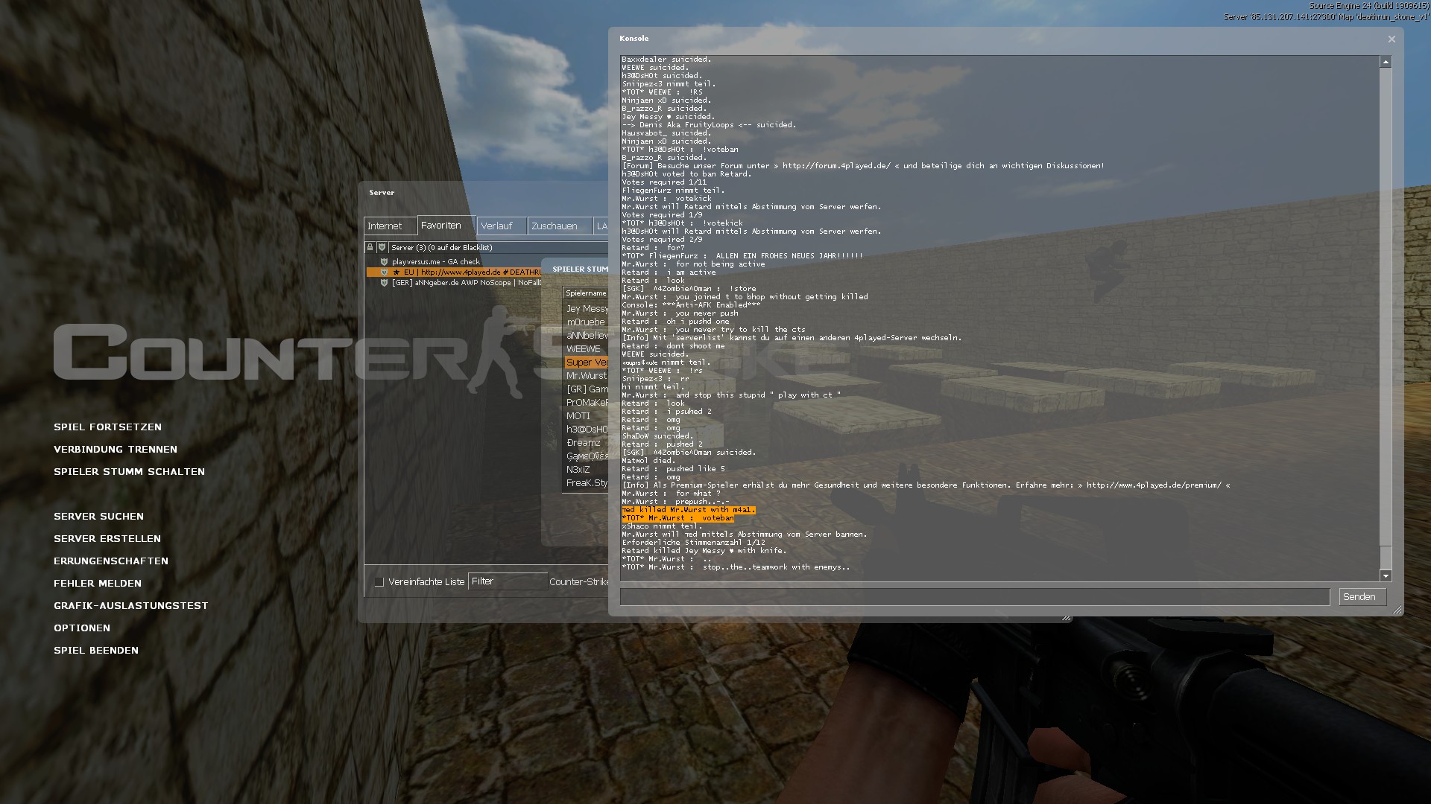Click the Server window resize grip
Image resolution: width=1431 pixels, height=804 pixels.
1067,618
